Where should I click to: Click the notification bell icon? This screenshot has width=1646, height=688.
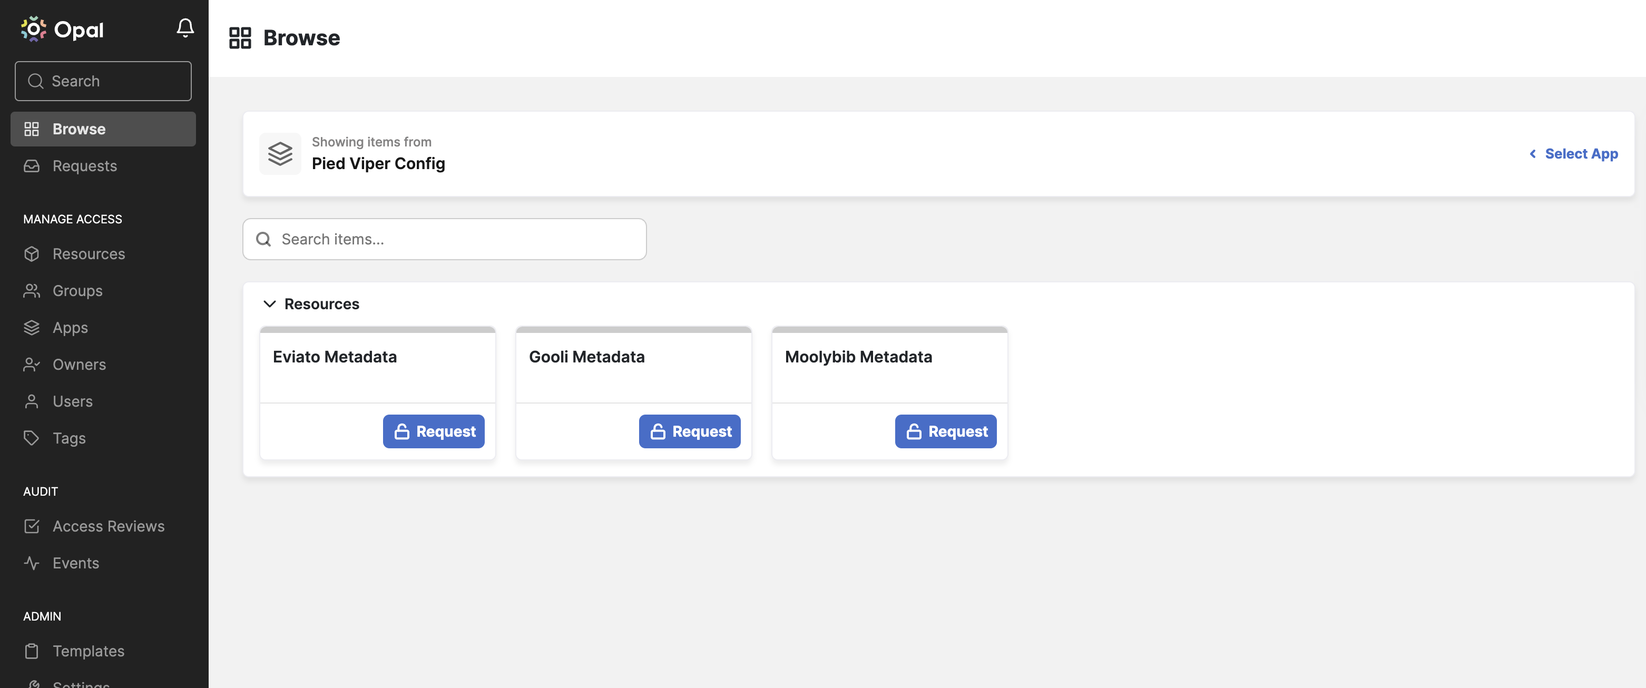coord(185,28)
